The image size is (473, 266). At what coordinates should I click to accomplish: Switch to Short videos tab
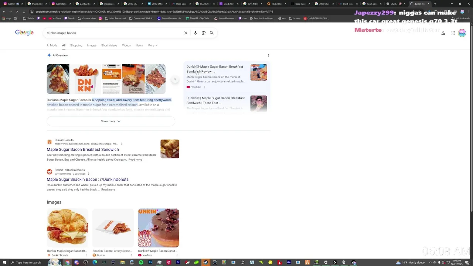pyautogui.click(x=109, y=45)
